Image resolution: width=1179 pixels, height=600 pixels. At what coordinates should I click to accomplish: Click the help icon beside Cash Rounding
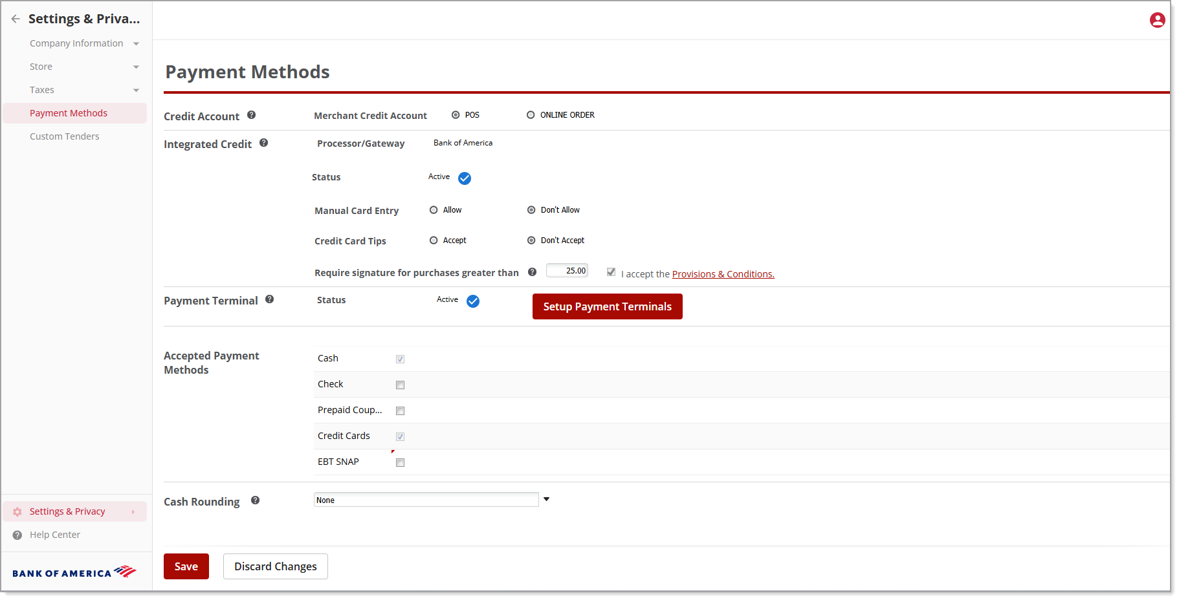[255, 500]
